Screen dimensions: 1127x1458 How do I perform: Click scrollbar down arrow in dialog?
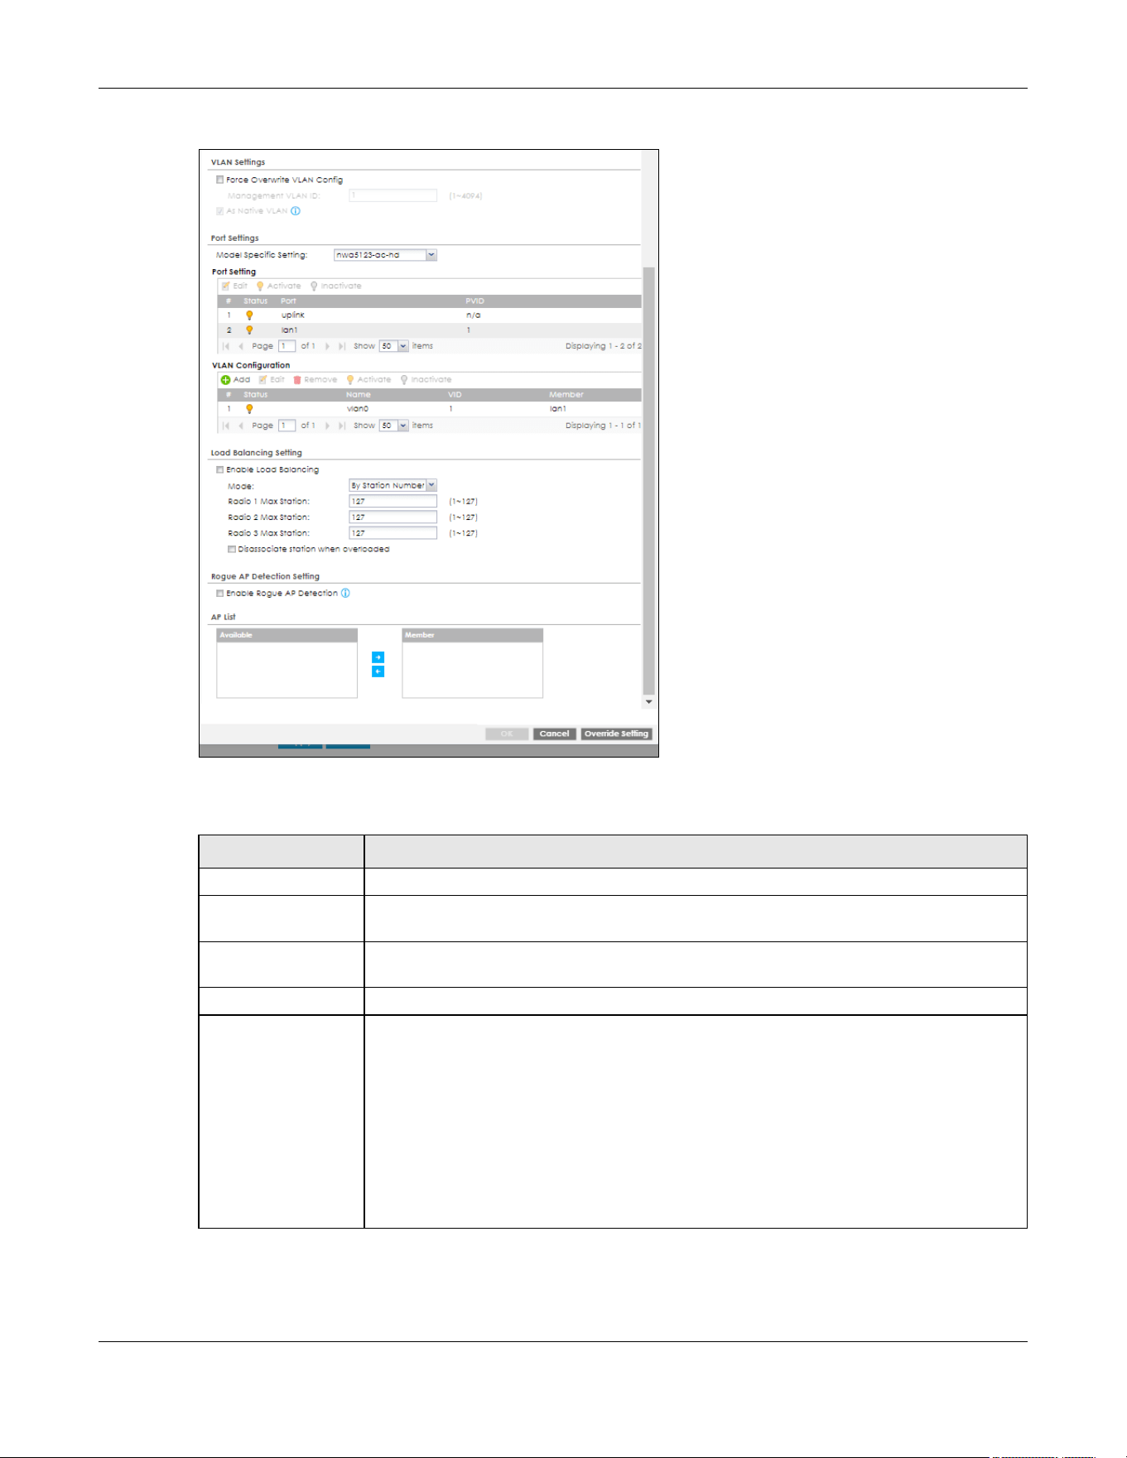tap(649, 702)
